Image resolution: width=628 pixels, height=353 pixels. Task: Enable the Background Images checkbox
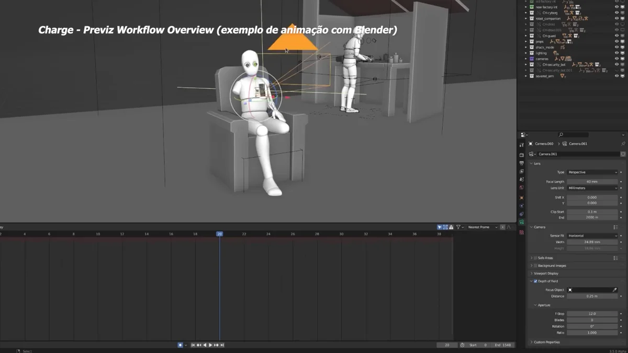pos(535,266)
